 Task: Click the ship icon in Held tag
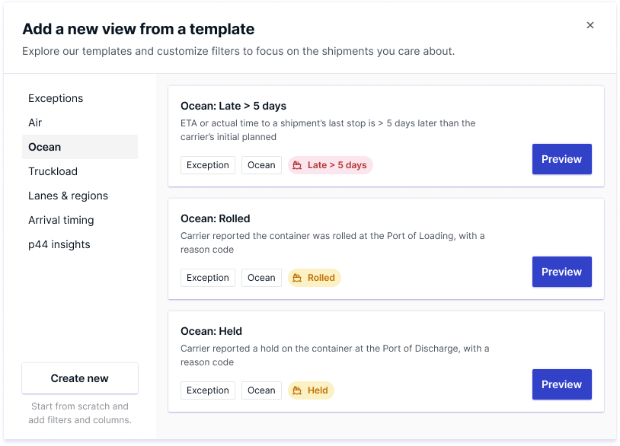pos(297,390)
